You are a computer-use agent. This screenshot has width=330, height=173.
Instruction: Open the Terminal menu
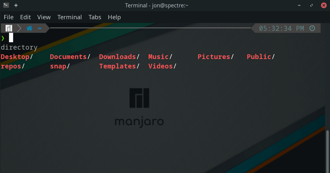69,17
